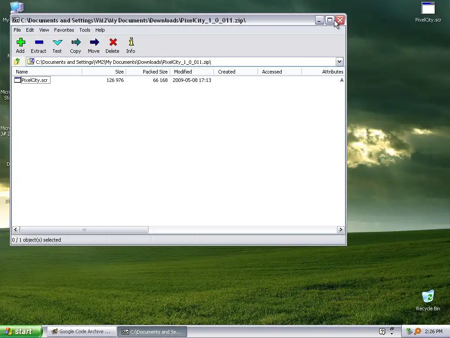Image resolution: width=450 pixels, height=338 pixels.
Task: Open the View menu
Action: (44, 30)
